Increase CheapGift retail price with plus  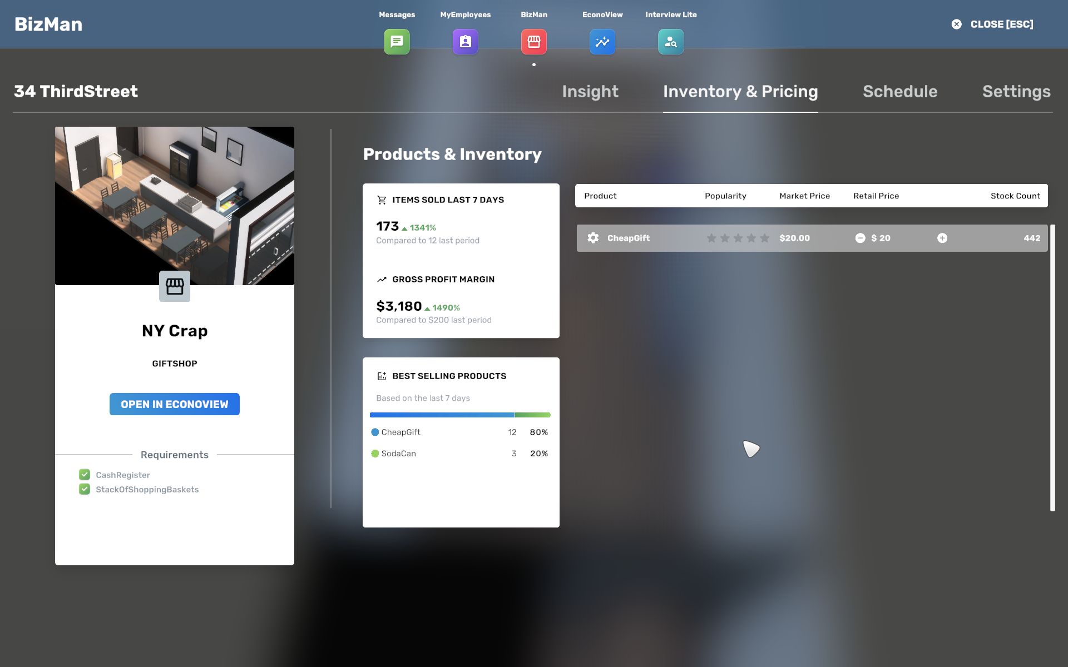click(x=942, y=238)
